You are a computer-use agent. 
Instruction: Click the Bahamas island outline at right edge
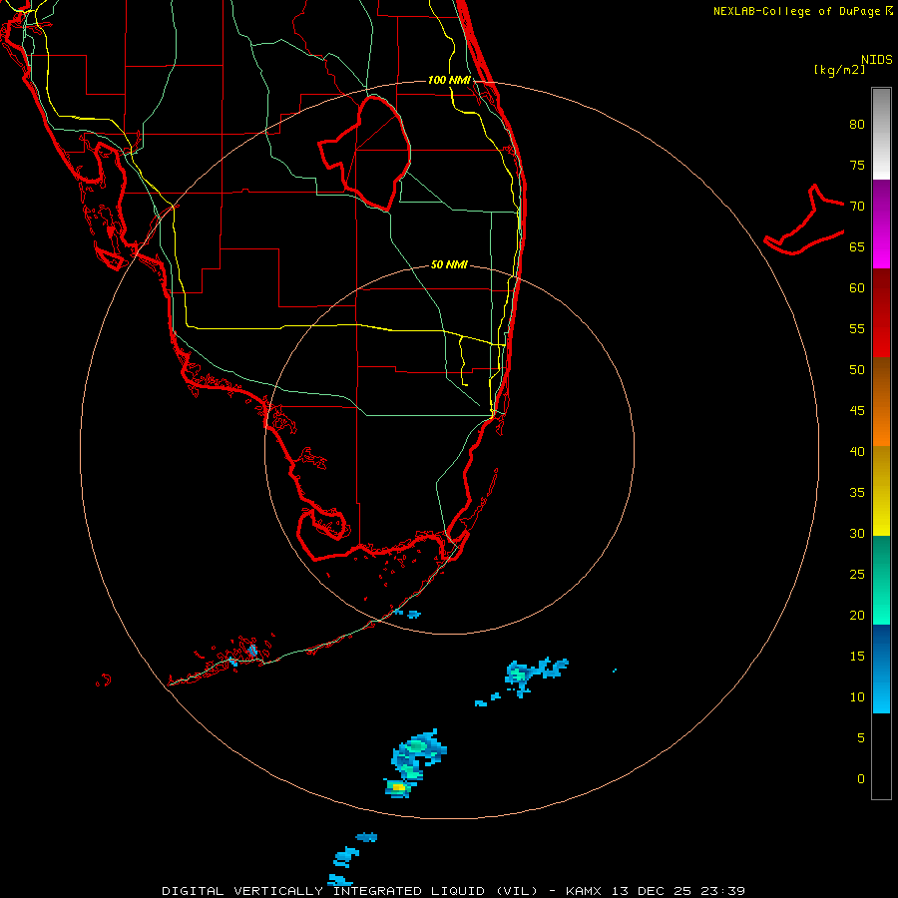804,220
